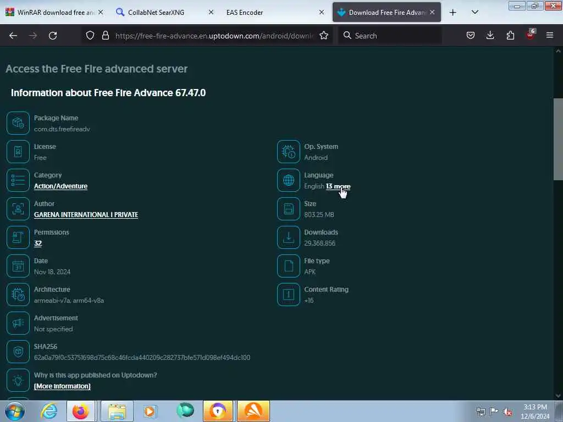Reload the current page
Image resolution: width=563 pixels, height=422 pixels.
(x=53, y=36)
